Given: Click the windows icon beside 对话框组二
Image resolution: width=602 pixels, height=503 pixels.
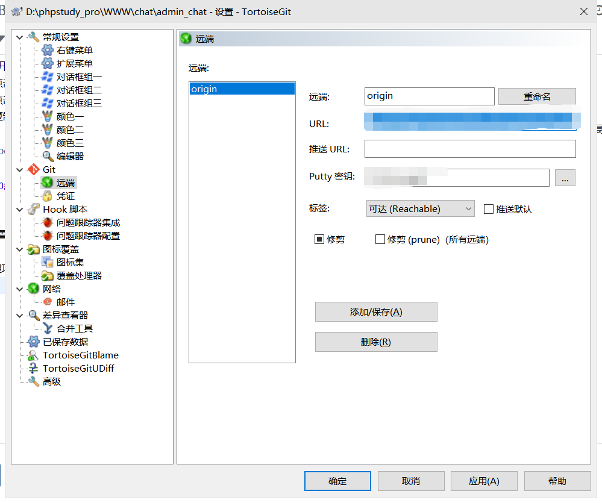Looking at the screenshot, I should pyautogui.click(x=47, y=90).
